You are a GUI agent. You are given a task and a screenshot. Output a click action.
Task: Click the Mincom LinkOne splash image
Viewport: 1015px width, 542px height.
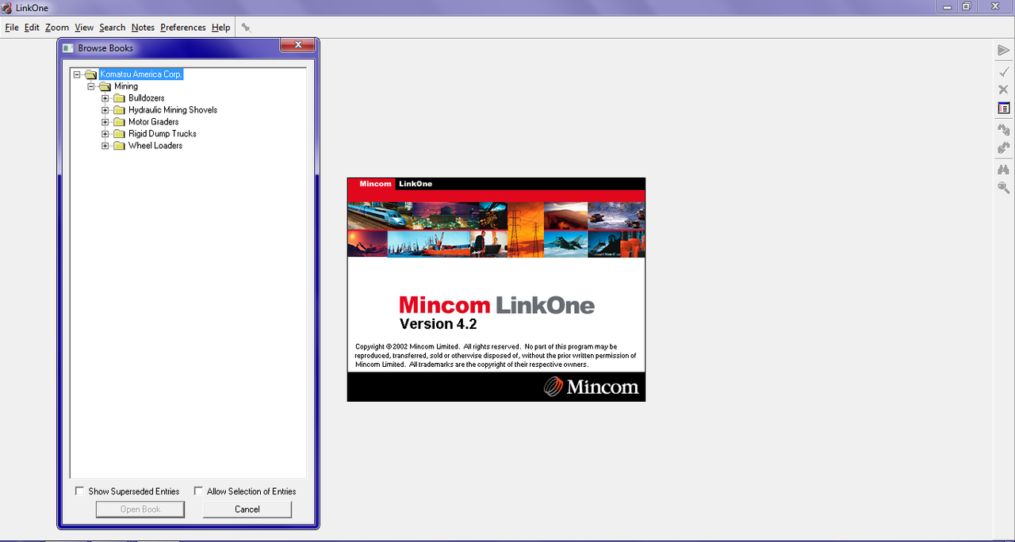496,289
